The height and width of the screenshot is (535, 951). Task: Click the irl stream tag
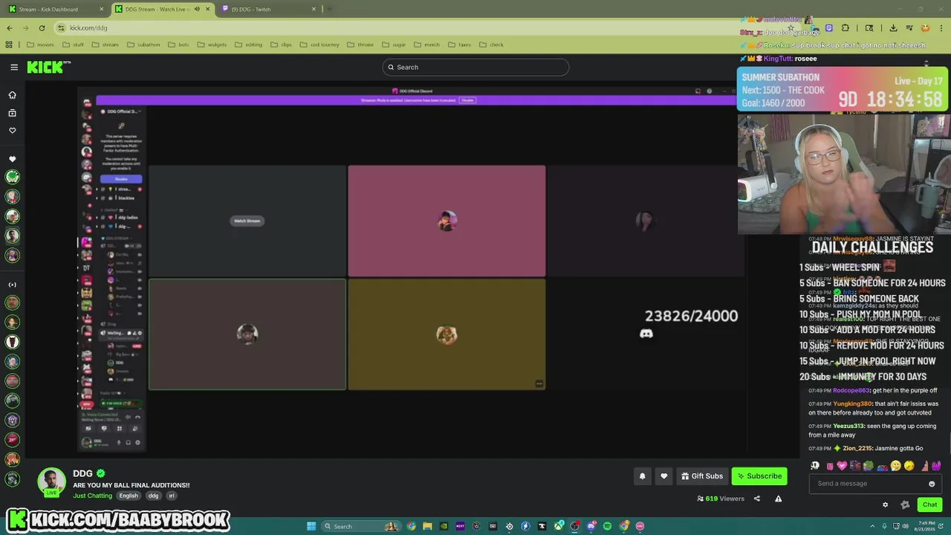pos(172,496)
